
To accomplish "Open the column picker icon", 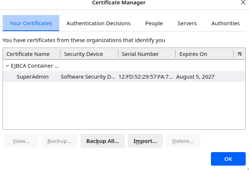I will coord(240,54).
